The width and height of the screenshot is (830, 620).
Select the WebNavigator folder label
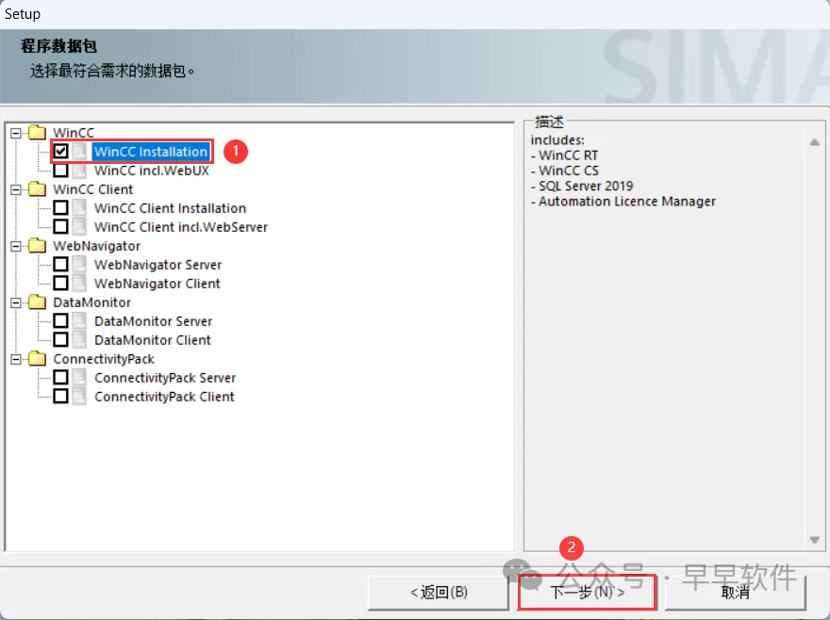(97, 246)
